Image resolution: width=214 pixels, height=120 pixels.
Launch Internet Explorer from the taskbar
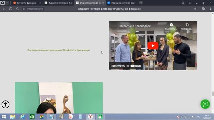pos(22,117)
